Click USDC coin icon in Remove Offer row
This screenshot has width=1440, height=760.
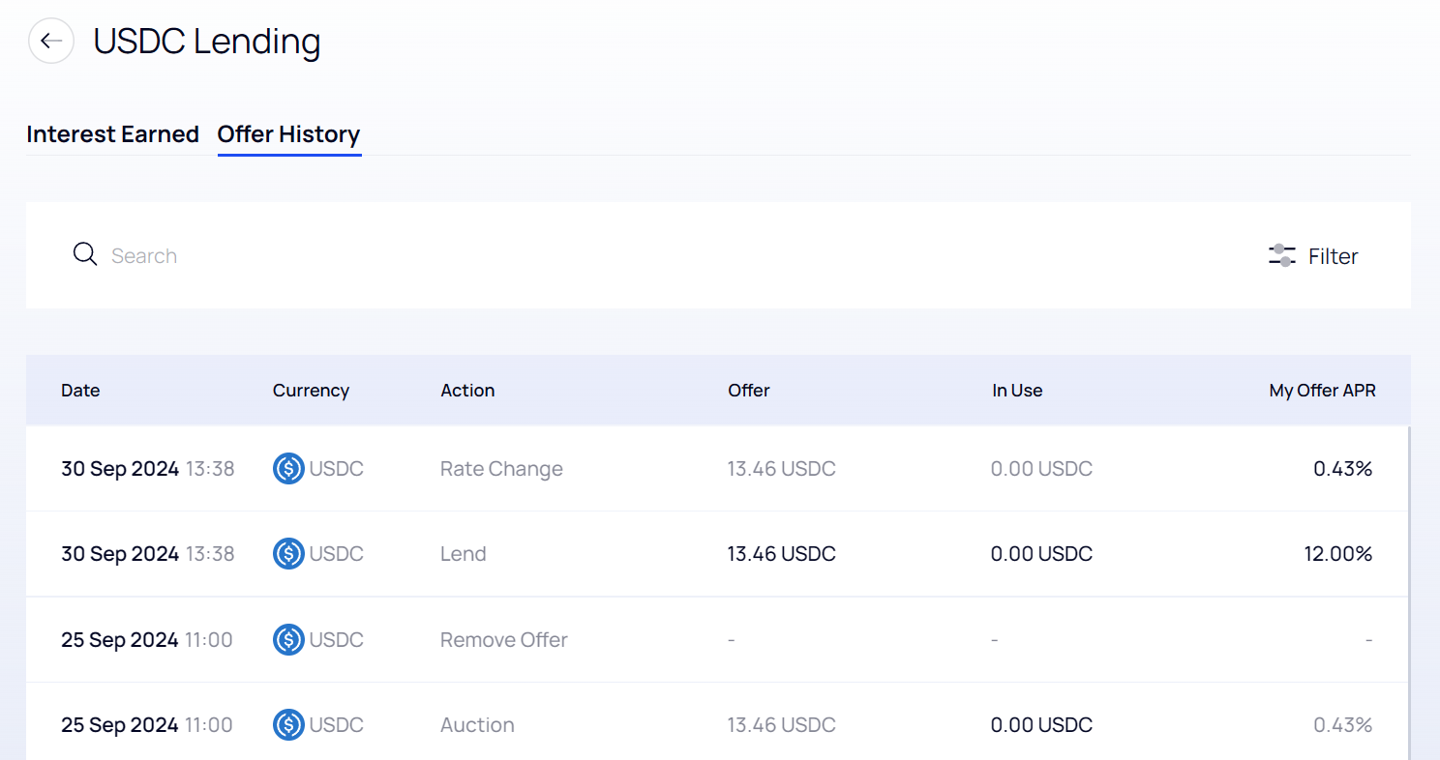click(288, 640)
